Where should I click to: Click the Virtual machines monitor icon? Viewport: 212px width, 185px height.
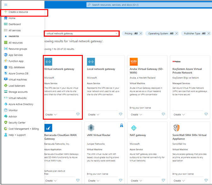point(6,79)
